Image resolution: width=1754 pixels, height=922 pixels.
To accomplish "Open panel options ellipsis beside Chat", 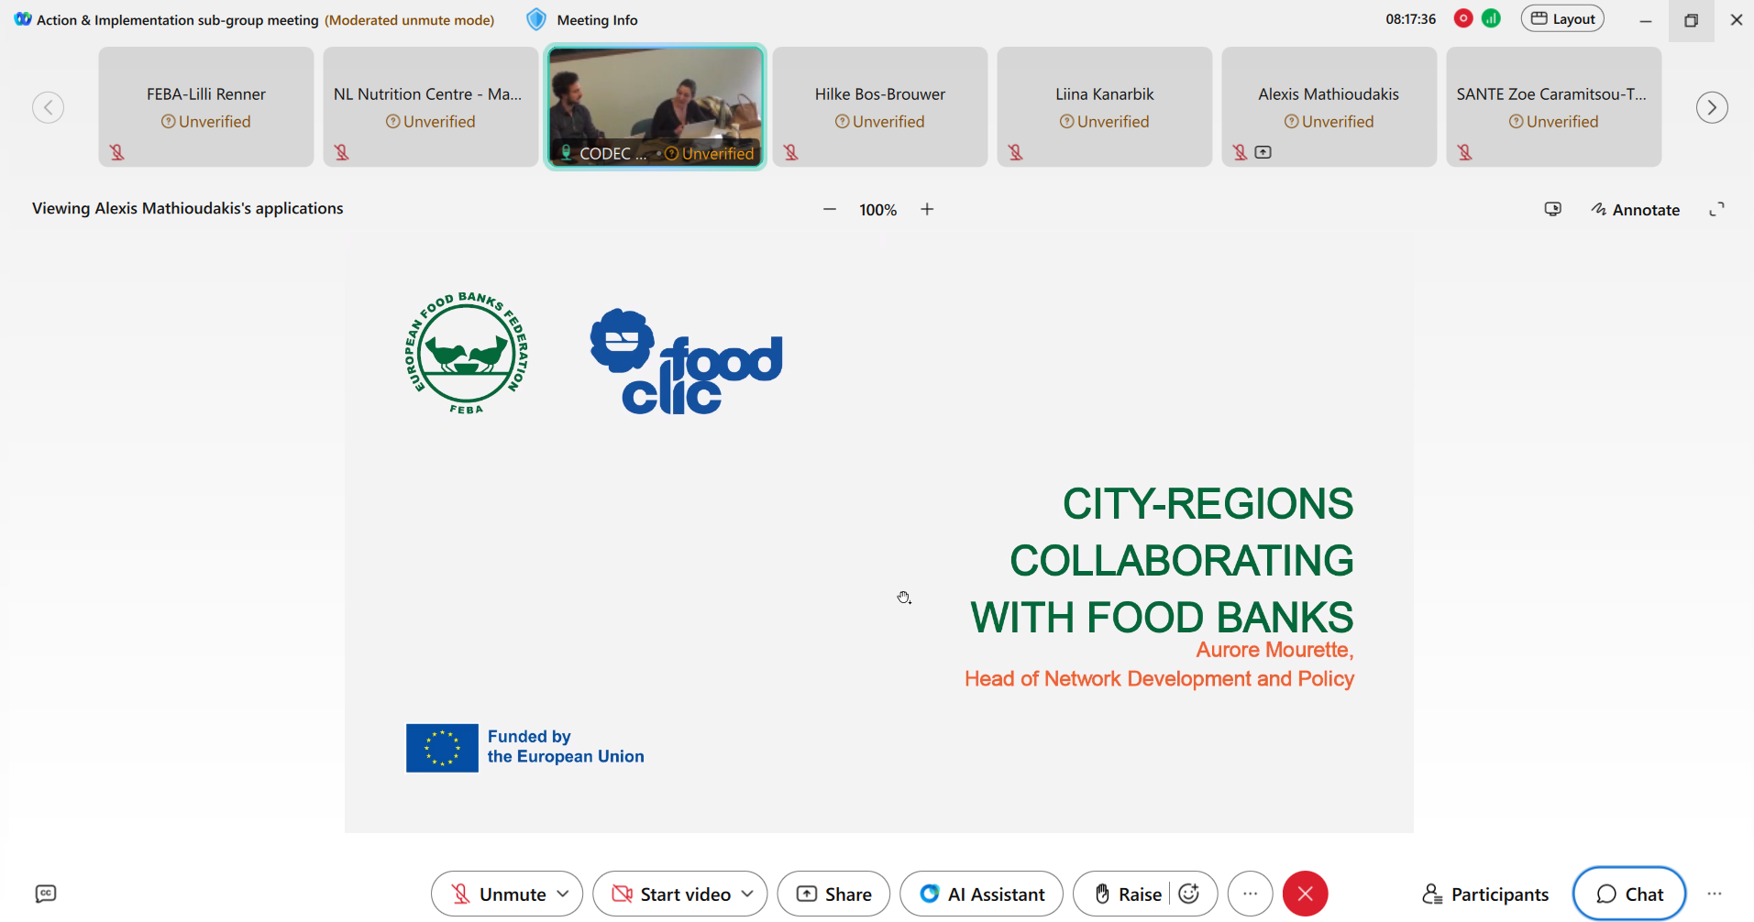I will pos(1715,894).
